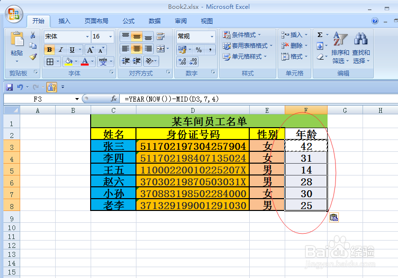
Task: Click the Cut scissors icon
Action: 33,35
